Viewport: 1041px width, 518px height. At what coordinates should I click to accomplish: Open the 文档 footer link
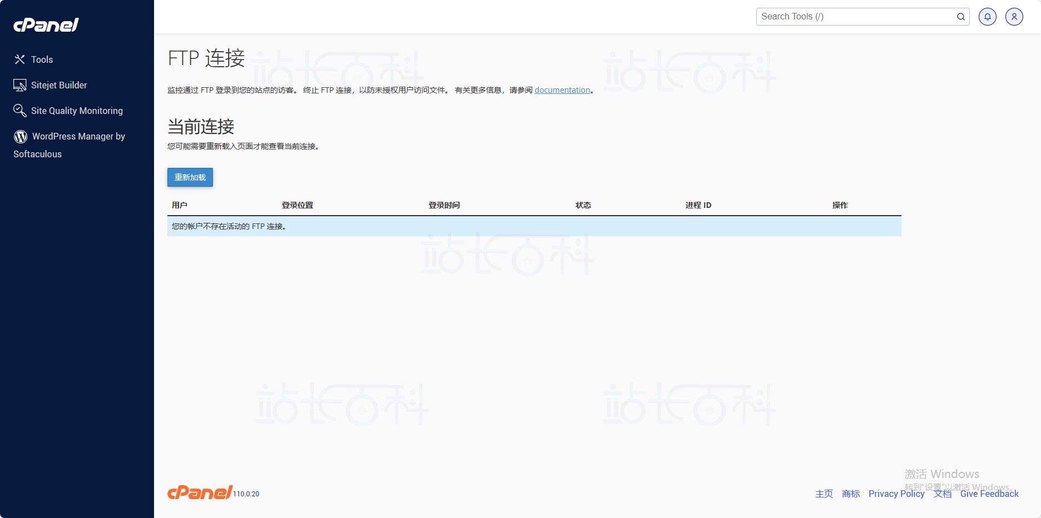[x=941, y=494]
